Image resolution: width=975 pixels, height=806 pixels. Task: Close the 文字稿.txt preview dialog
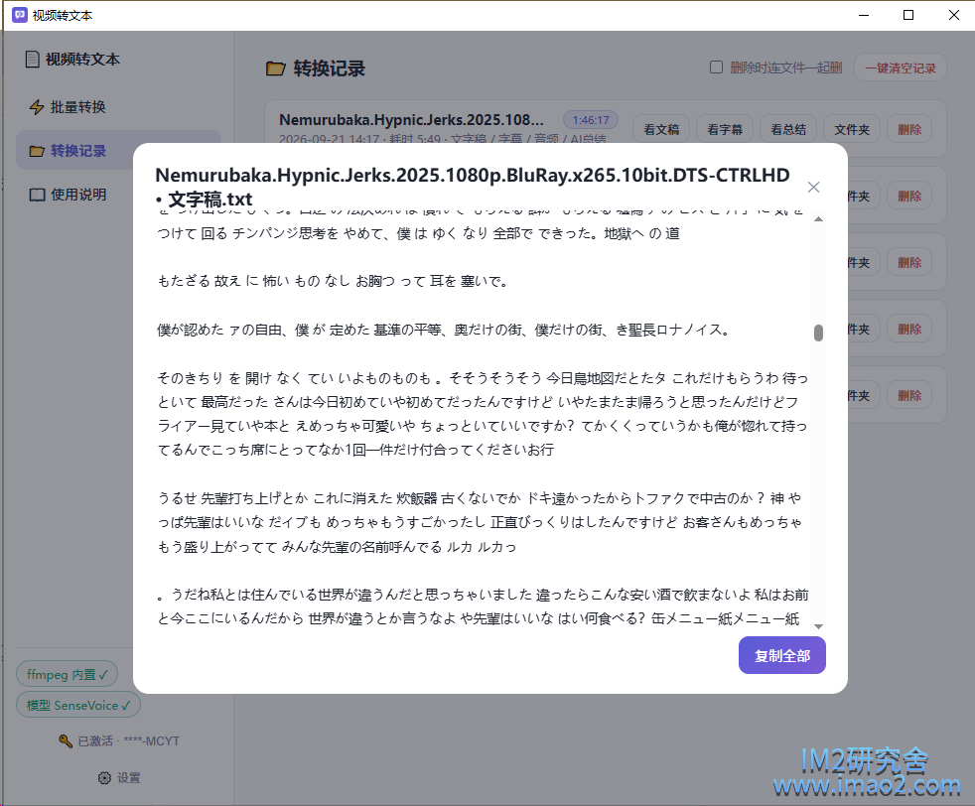[x=813, y=187]
